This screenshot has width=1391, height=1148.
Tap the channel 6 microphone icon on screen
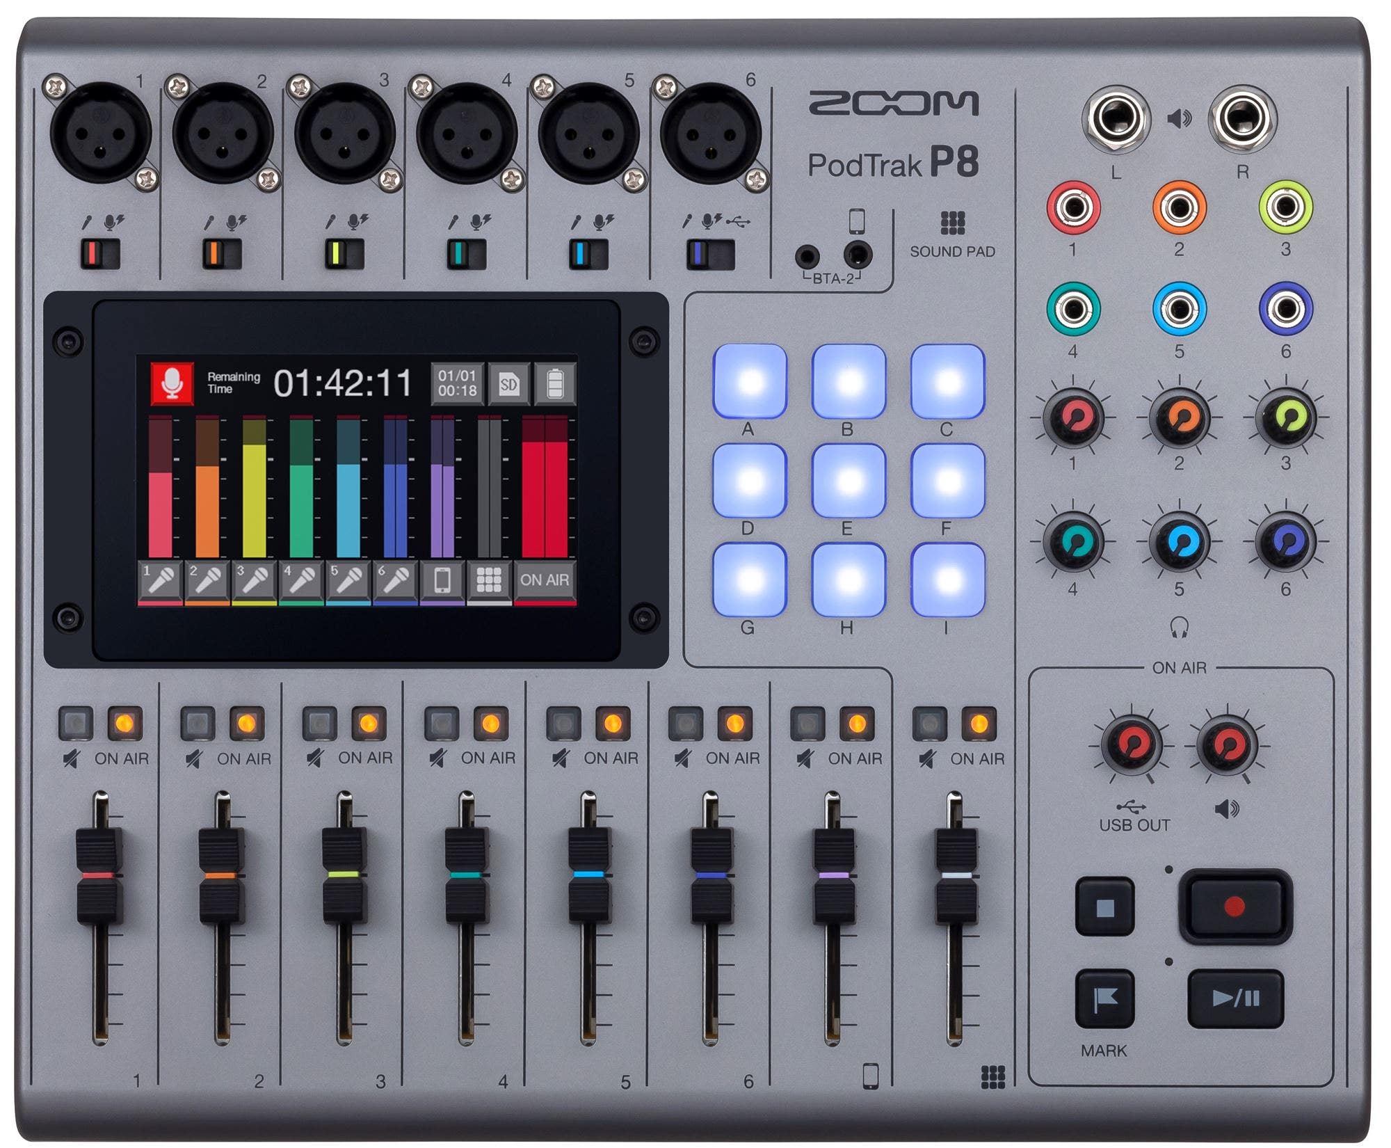coord(395,580)
